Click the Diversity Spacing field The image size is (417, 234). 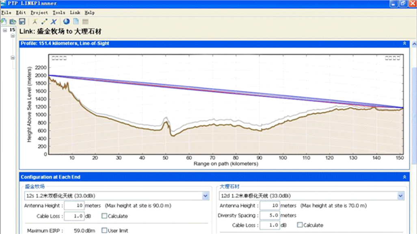[270, 215]
